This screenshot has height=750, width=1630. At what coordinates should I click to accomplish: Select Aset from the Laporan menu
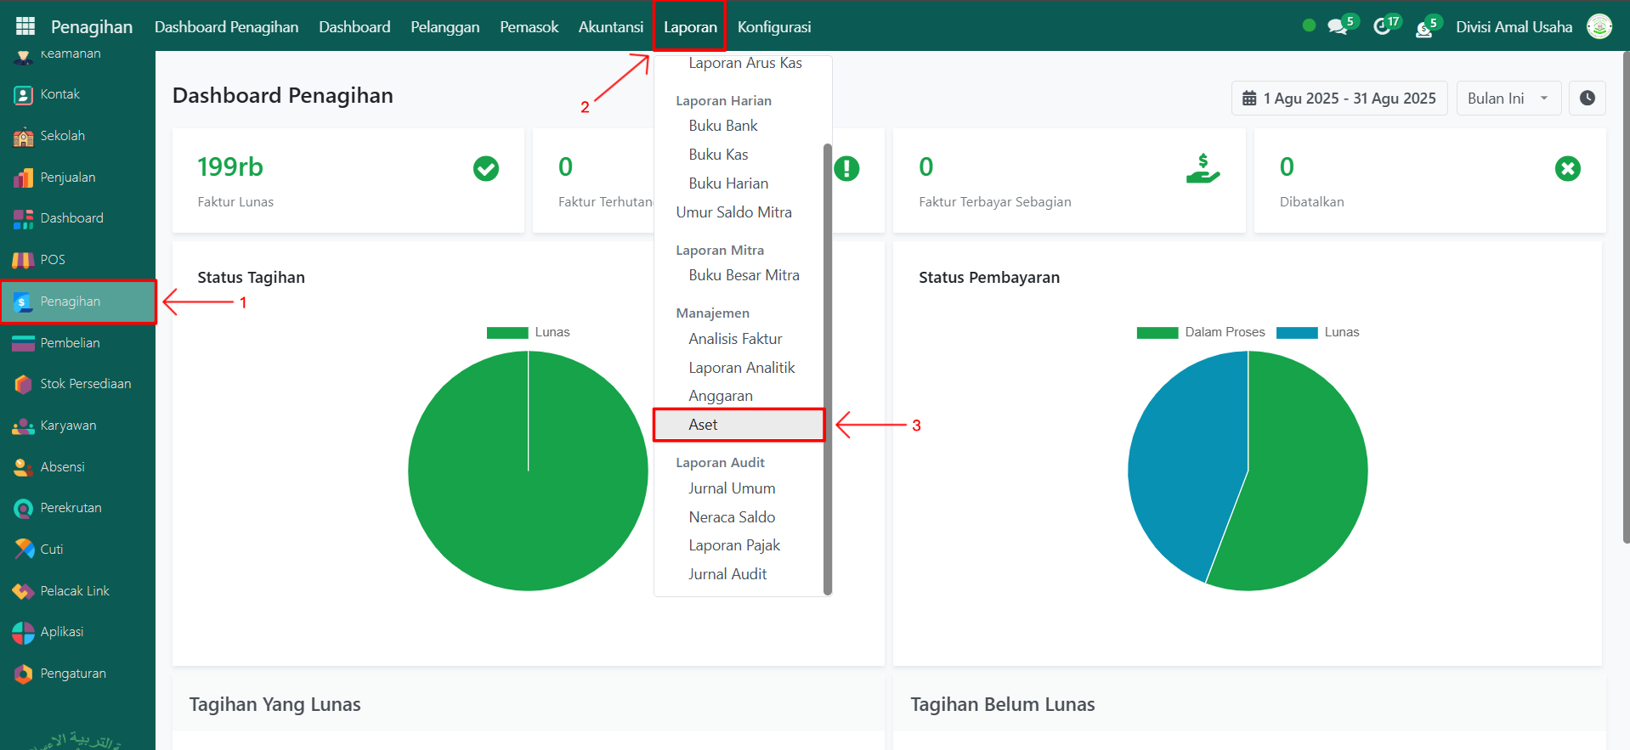(703, 425)
